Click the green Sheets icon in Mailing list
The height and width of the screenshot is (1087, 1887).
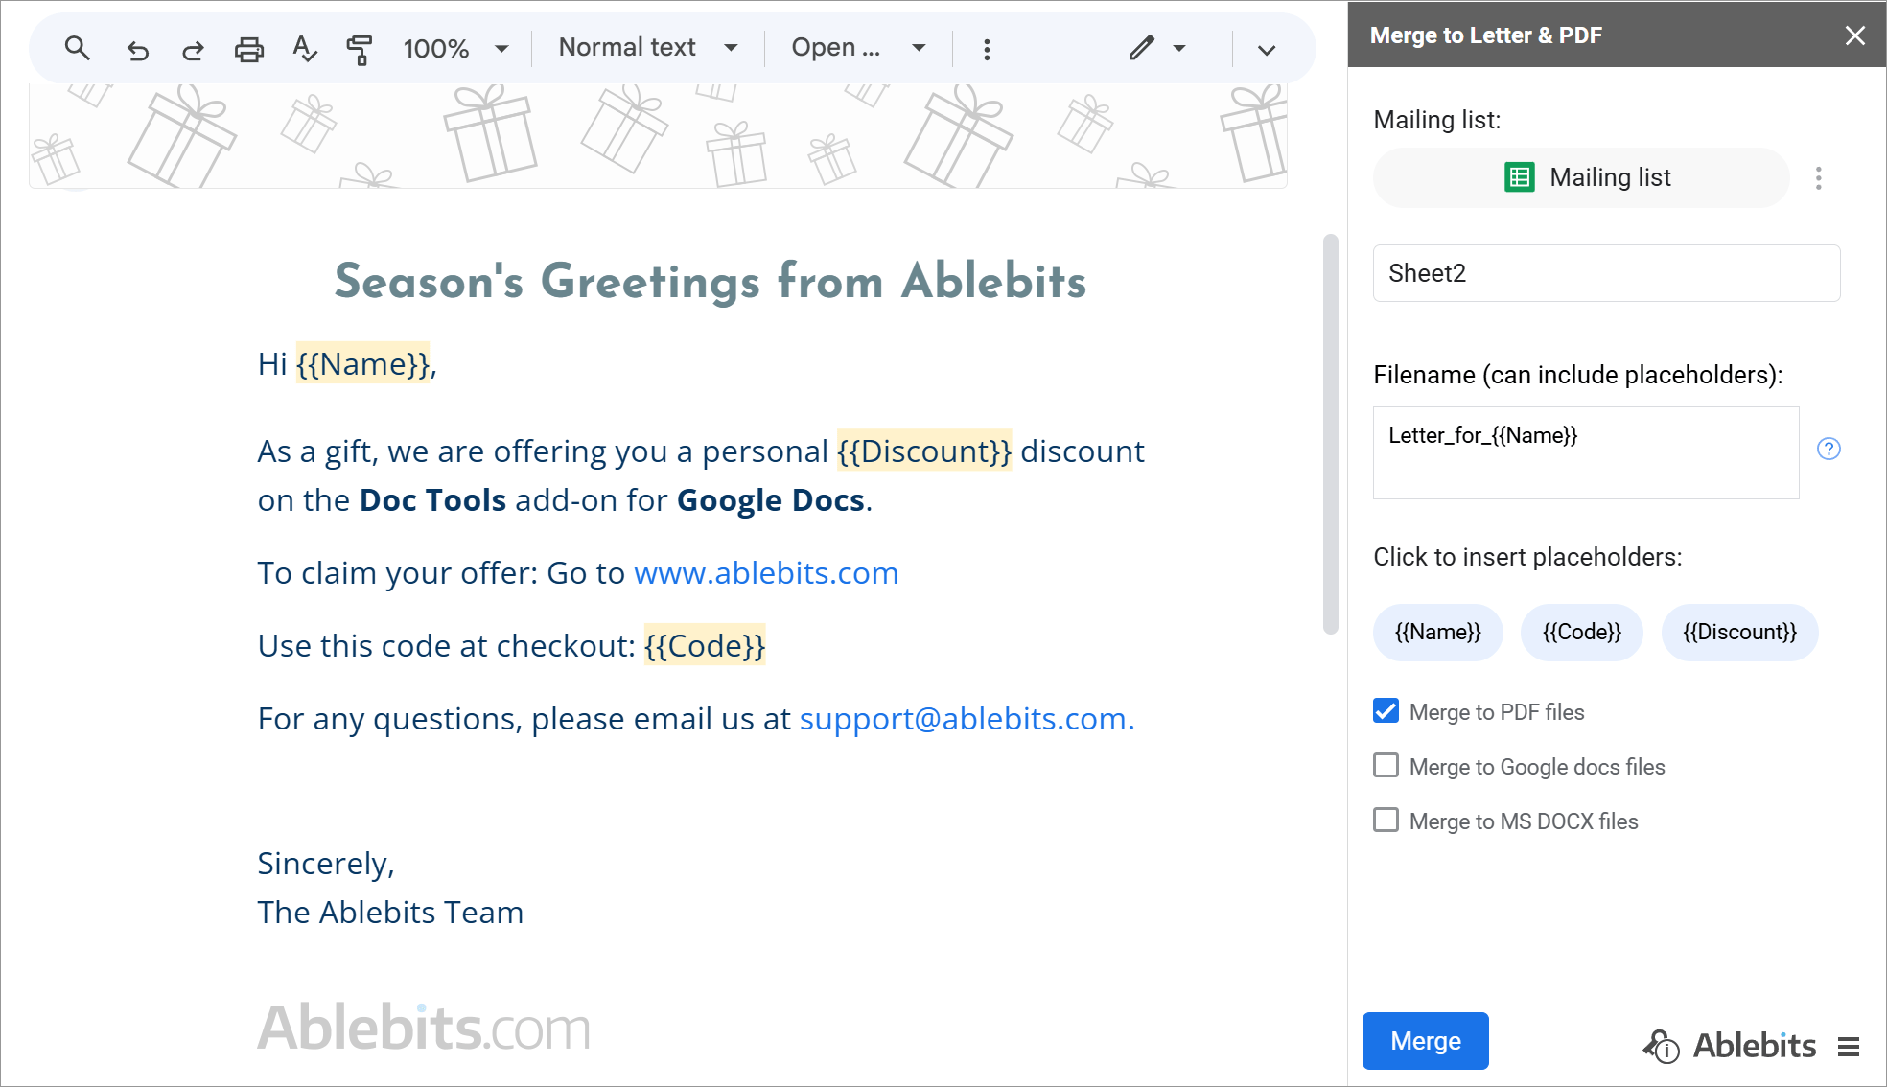(1520, 177)
